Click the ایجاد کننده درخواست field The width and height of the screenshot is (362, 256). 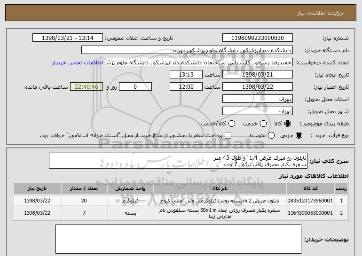(x=199, y=62)
